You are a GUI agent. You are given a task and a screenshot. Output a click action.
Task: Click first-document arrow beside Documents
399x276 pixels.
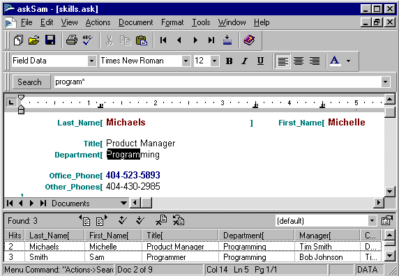10,204
